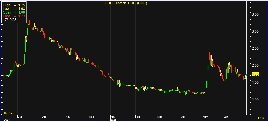Click the 3.00 price axis label
The width and height of the screenshot is (268, 122).
click(x=256, y=31)
